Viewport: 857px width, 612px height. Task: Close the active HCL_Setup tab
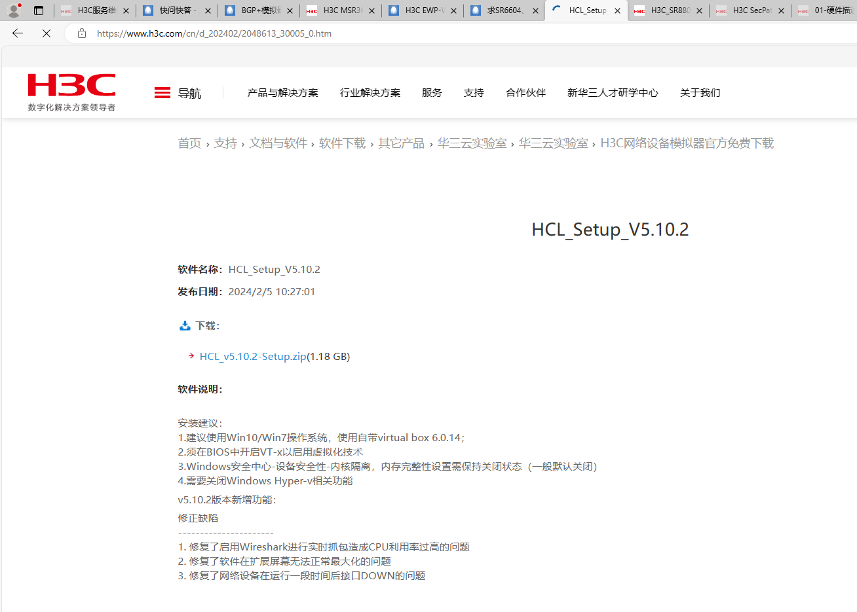(x=617, y=10)
